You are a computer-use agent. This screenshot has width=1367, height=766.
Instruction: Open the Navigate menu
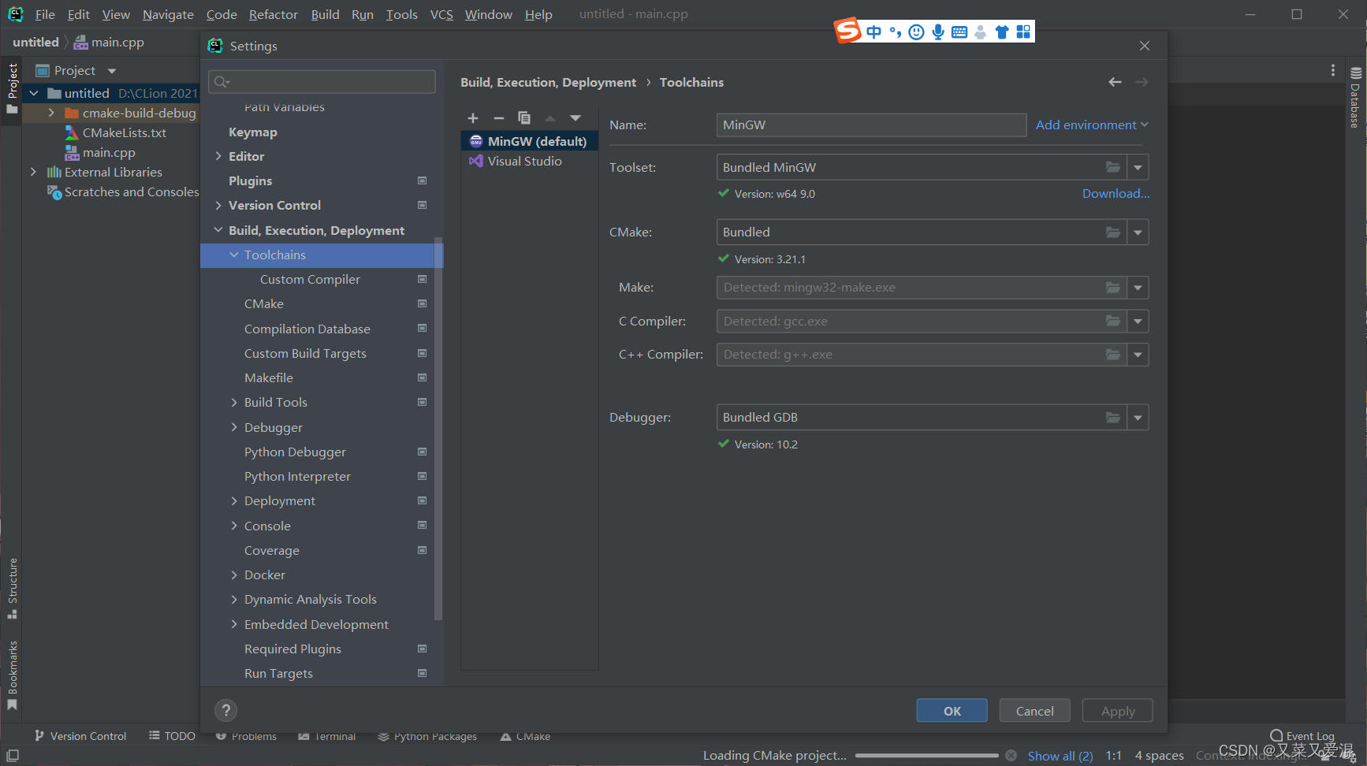click(x=168, y=14)
